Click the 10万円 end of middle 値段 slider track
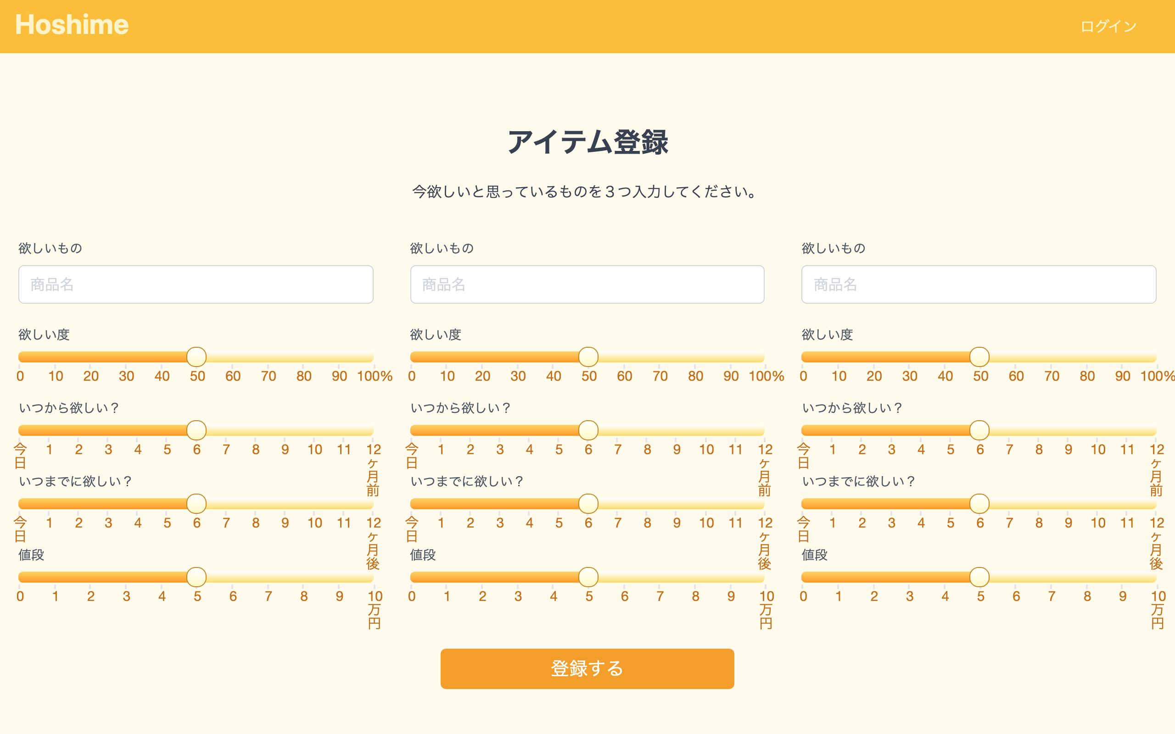The width and height of the screenshot is (1175, 734). click(763, 577)
